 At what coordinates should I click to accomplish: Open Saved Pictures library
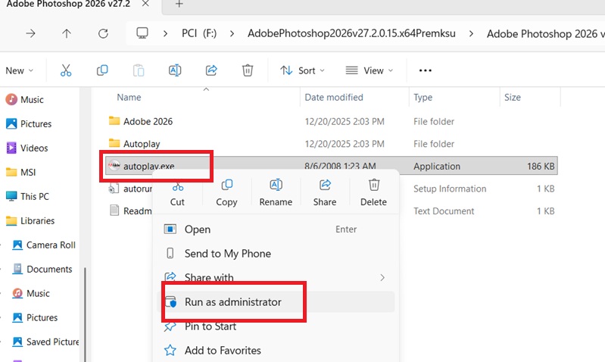45,342
